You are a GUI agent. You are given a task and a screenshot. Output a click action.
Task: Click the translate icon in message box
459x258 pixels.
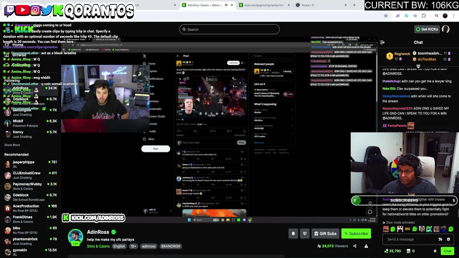point(440,239)
